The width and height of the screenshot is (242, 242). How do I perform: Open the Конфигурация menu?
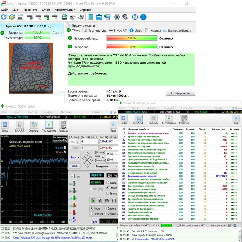[65, 10]
